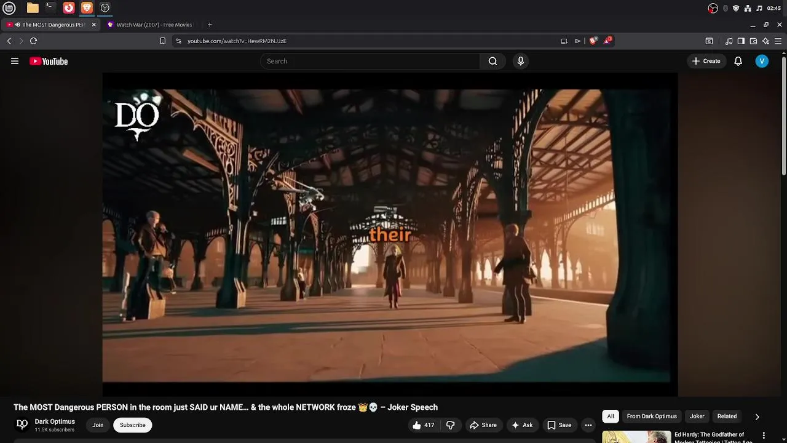
Task: Reload the current page
Action: (x=33, y=41)
